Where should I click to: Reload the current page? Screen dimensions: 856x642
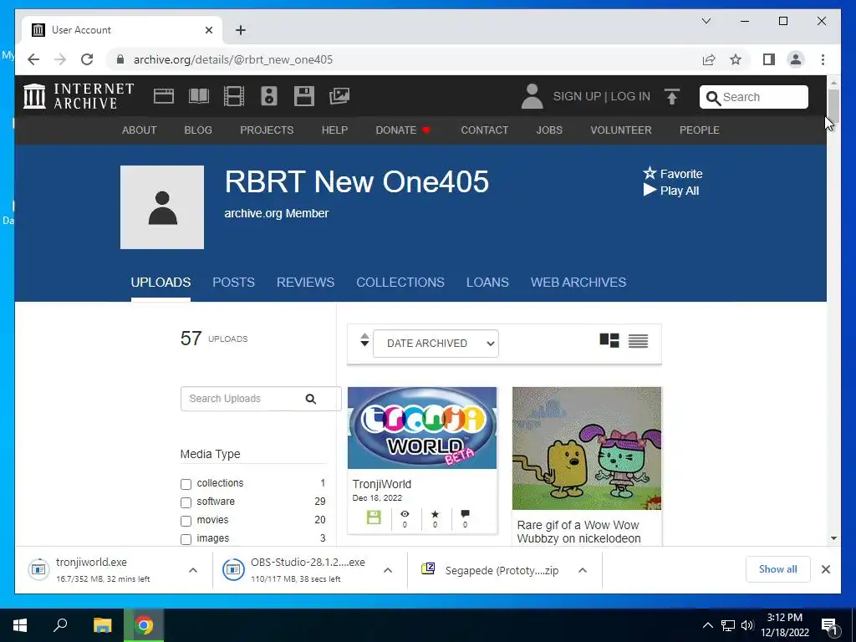87,59
